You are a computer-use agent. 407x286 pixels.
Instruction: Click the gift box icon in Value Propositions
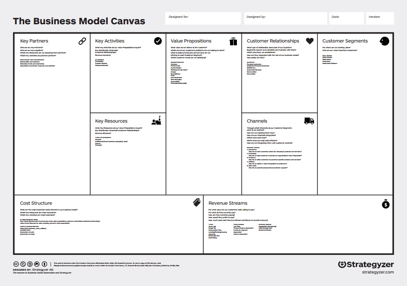click(233, 41)
